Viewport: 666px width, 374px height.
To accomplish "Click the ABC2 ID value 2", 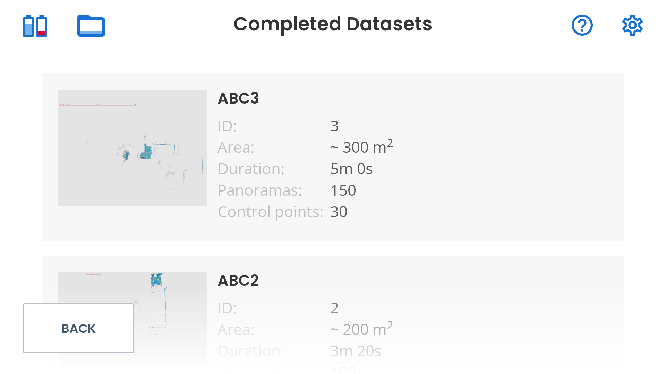I will [x=334, y=308].
